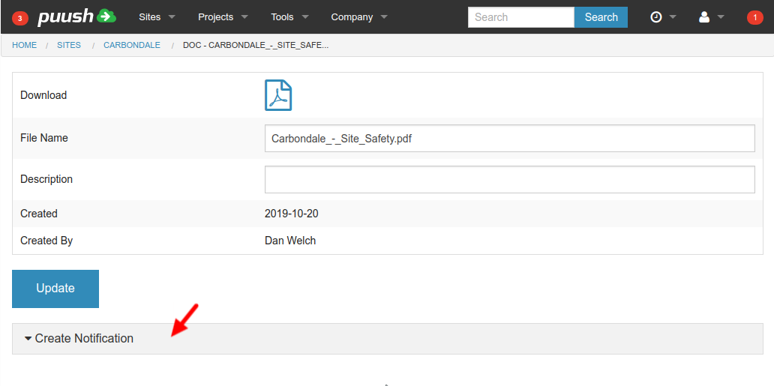Screen dimensions: 774x386
Task: Click the empty Description input field
Action: point(509,180)
